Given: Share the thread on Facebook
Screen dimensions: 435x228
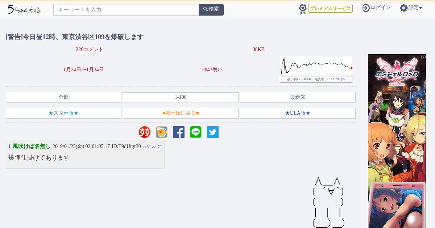Looking at the screenshot, I should click(x=179, y=132).
